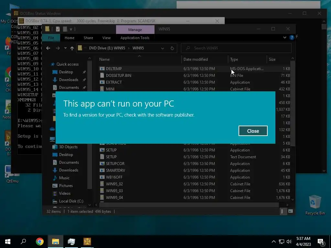Click the Properties quick access toolbar icon

[x=58, y=29]
